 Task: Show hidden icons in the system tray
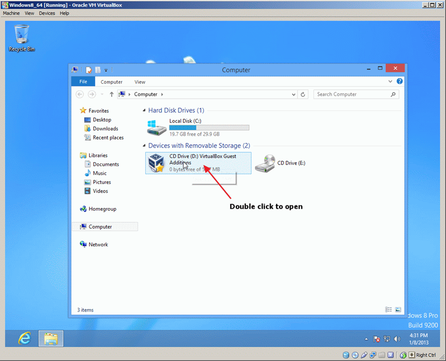366,338
